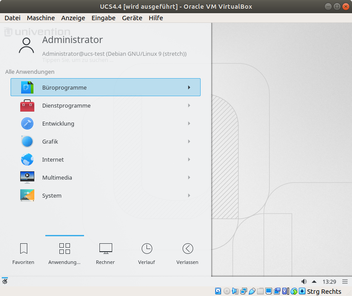
Task: Click the System settings icon
Action: [27, 195]
